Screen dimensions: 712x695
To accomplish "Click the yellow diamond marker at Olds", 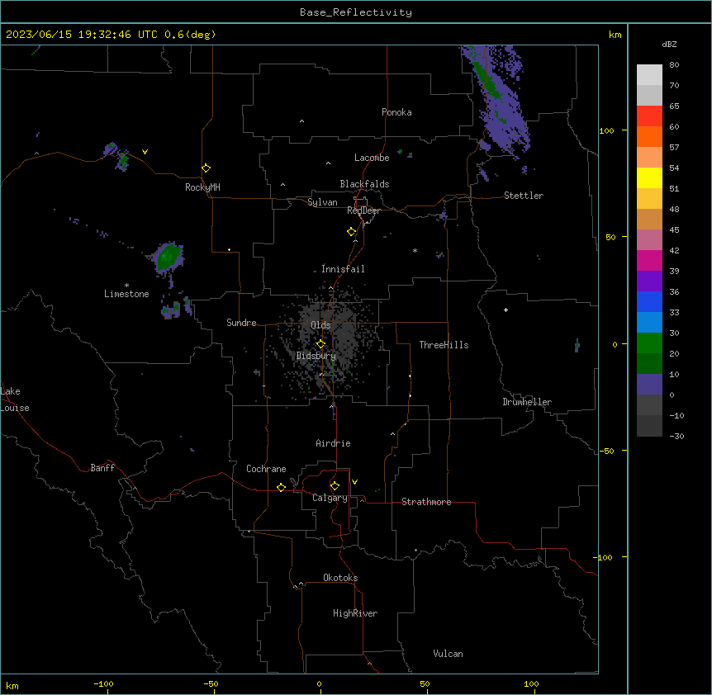I will pyautogui.click(x=320, y=343).
